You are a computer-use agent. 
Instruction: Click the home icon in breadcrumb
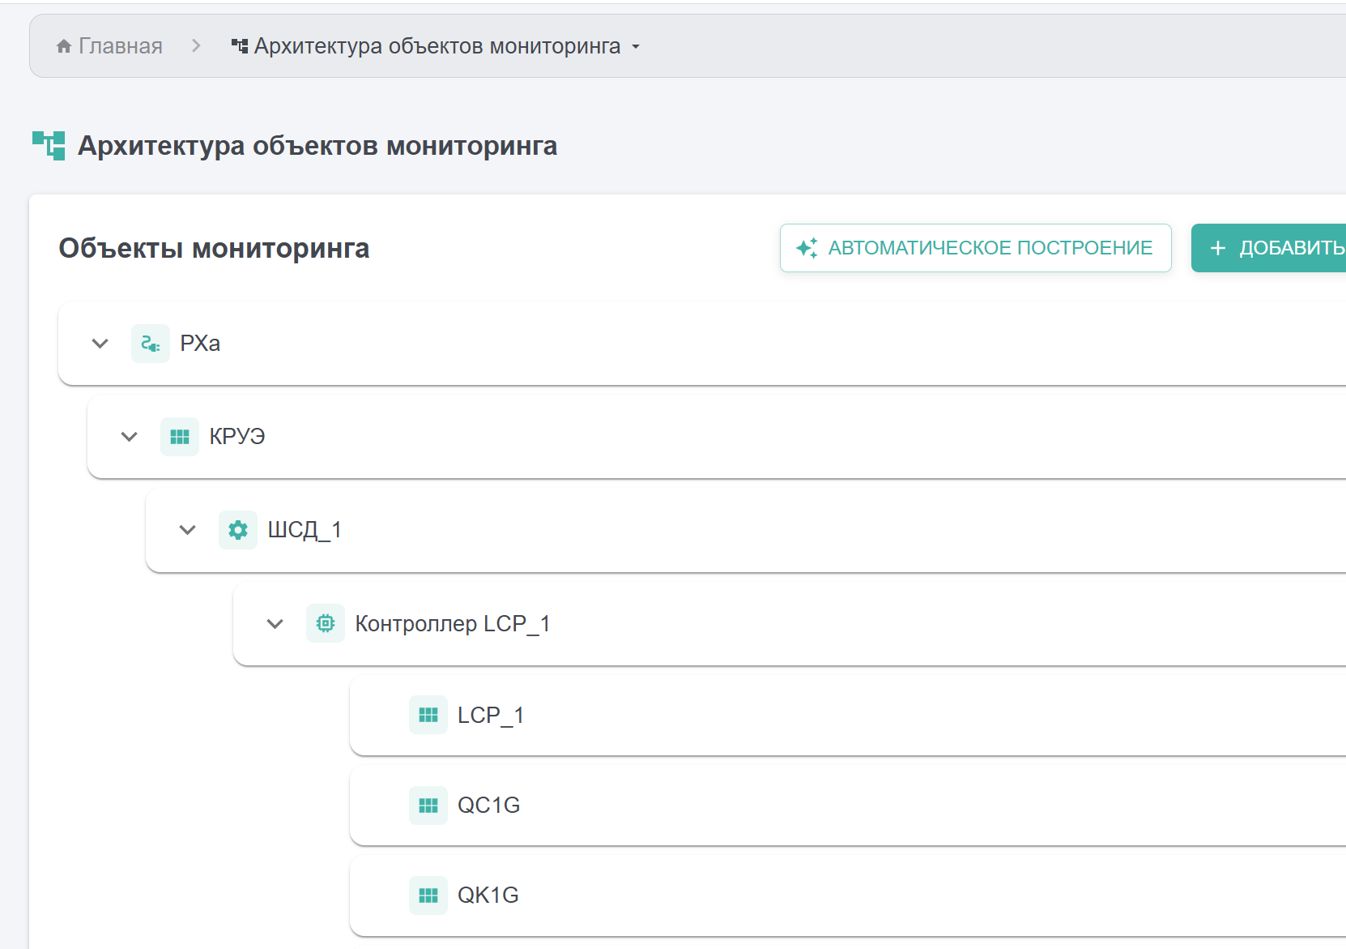64,46
